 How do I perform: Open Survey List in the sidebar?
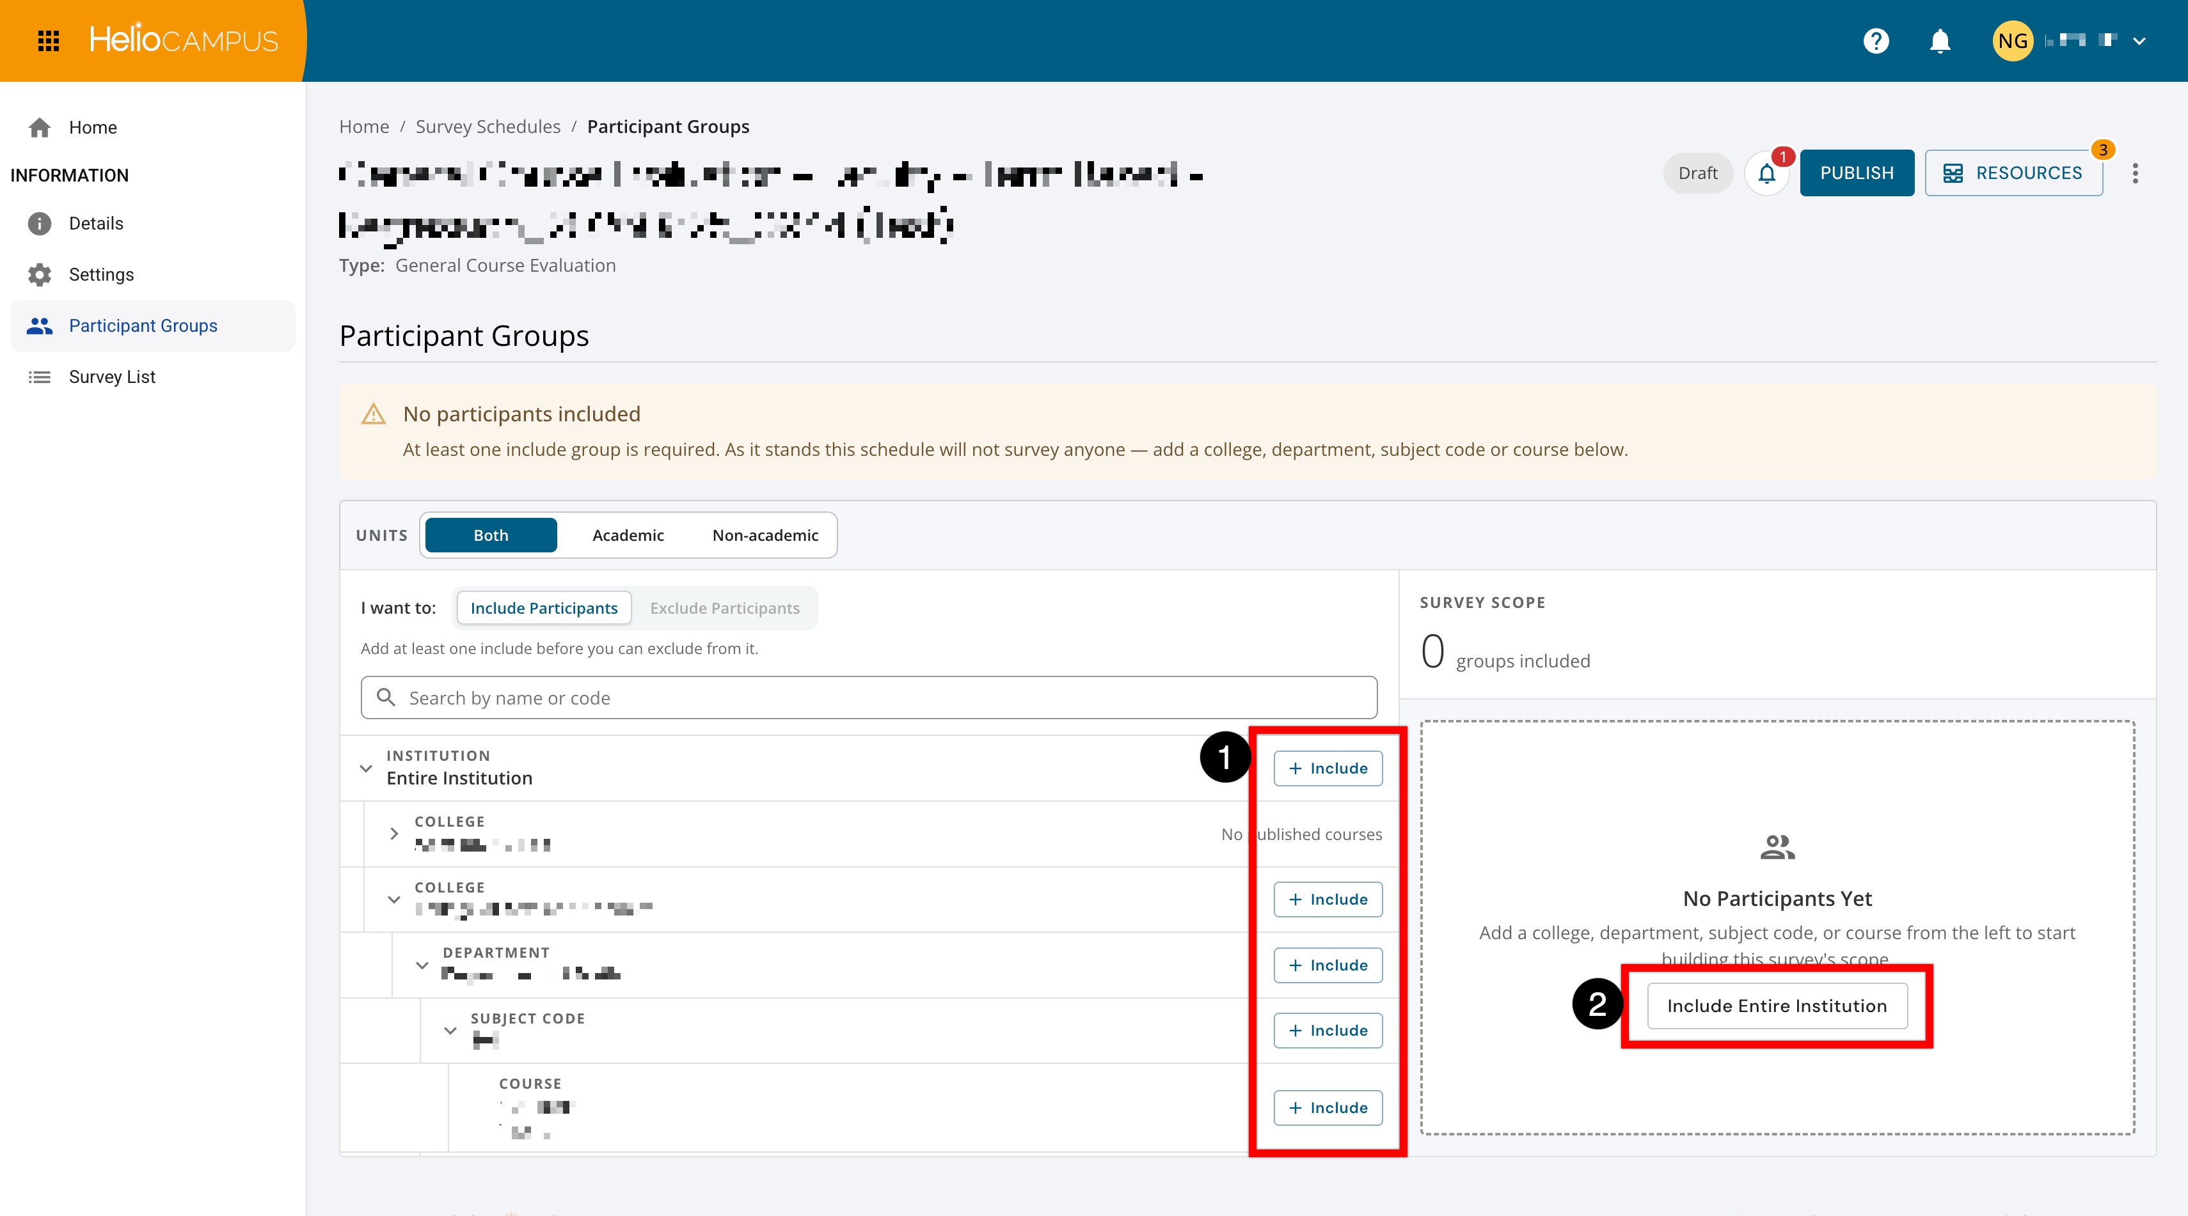click(153, 377)
